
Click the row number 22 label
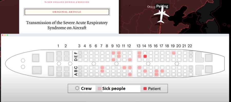click(190, 46)
